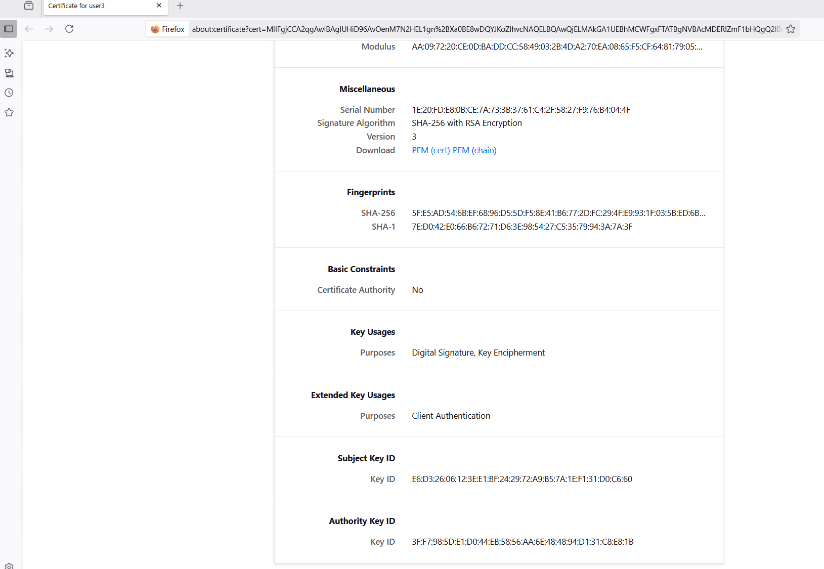Open history clock icon in sidebar

[9, 93]
